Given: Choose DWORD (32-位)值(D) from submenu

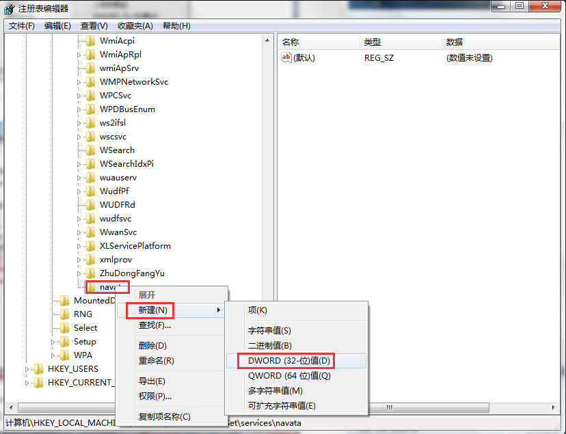Looking at the screenshot, I should (x=289, y=361).
